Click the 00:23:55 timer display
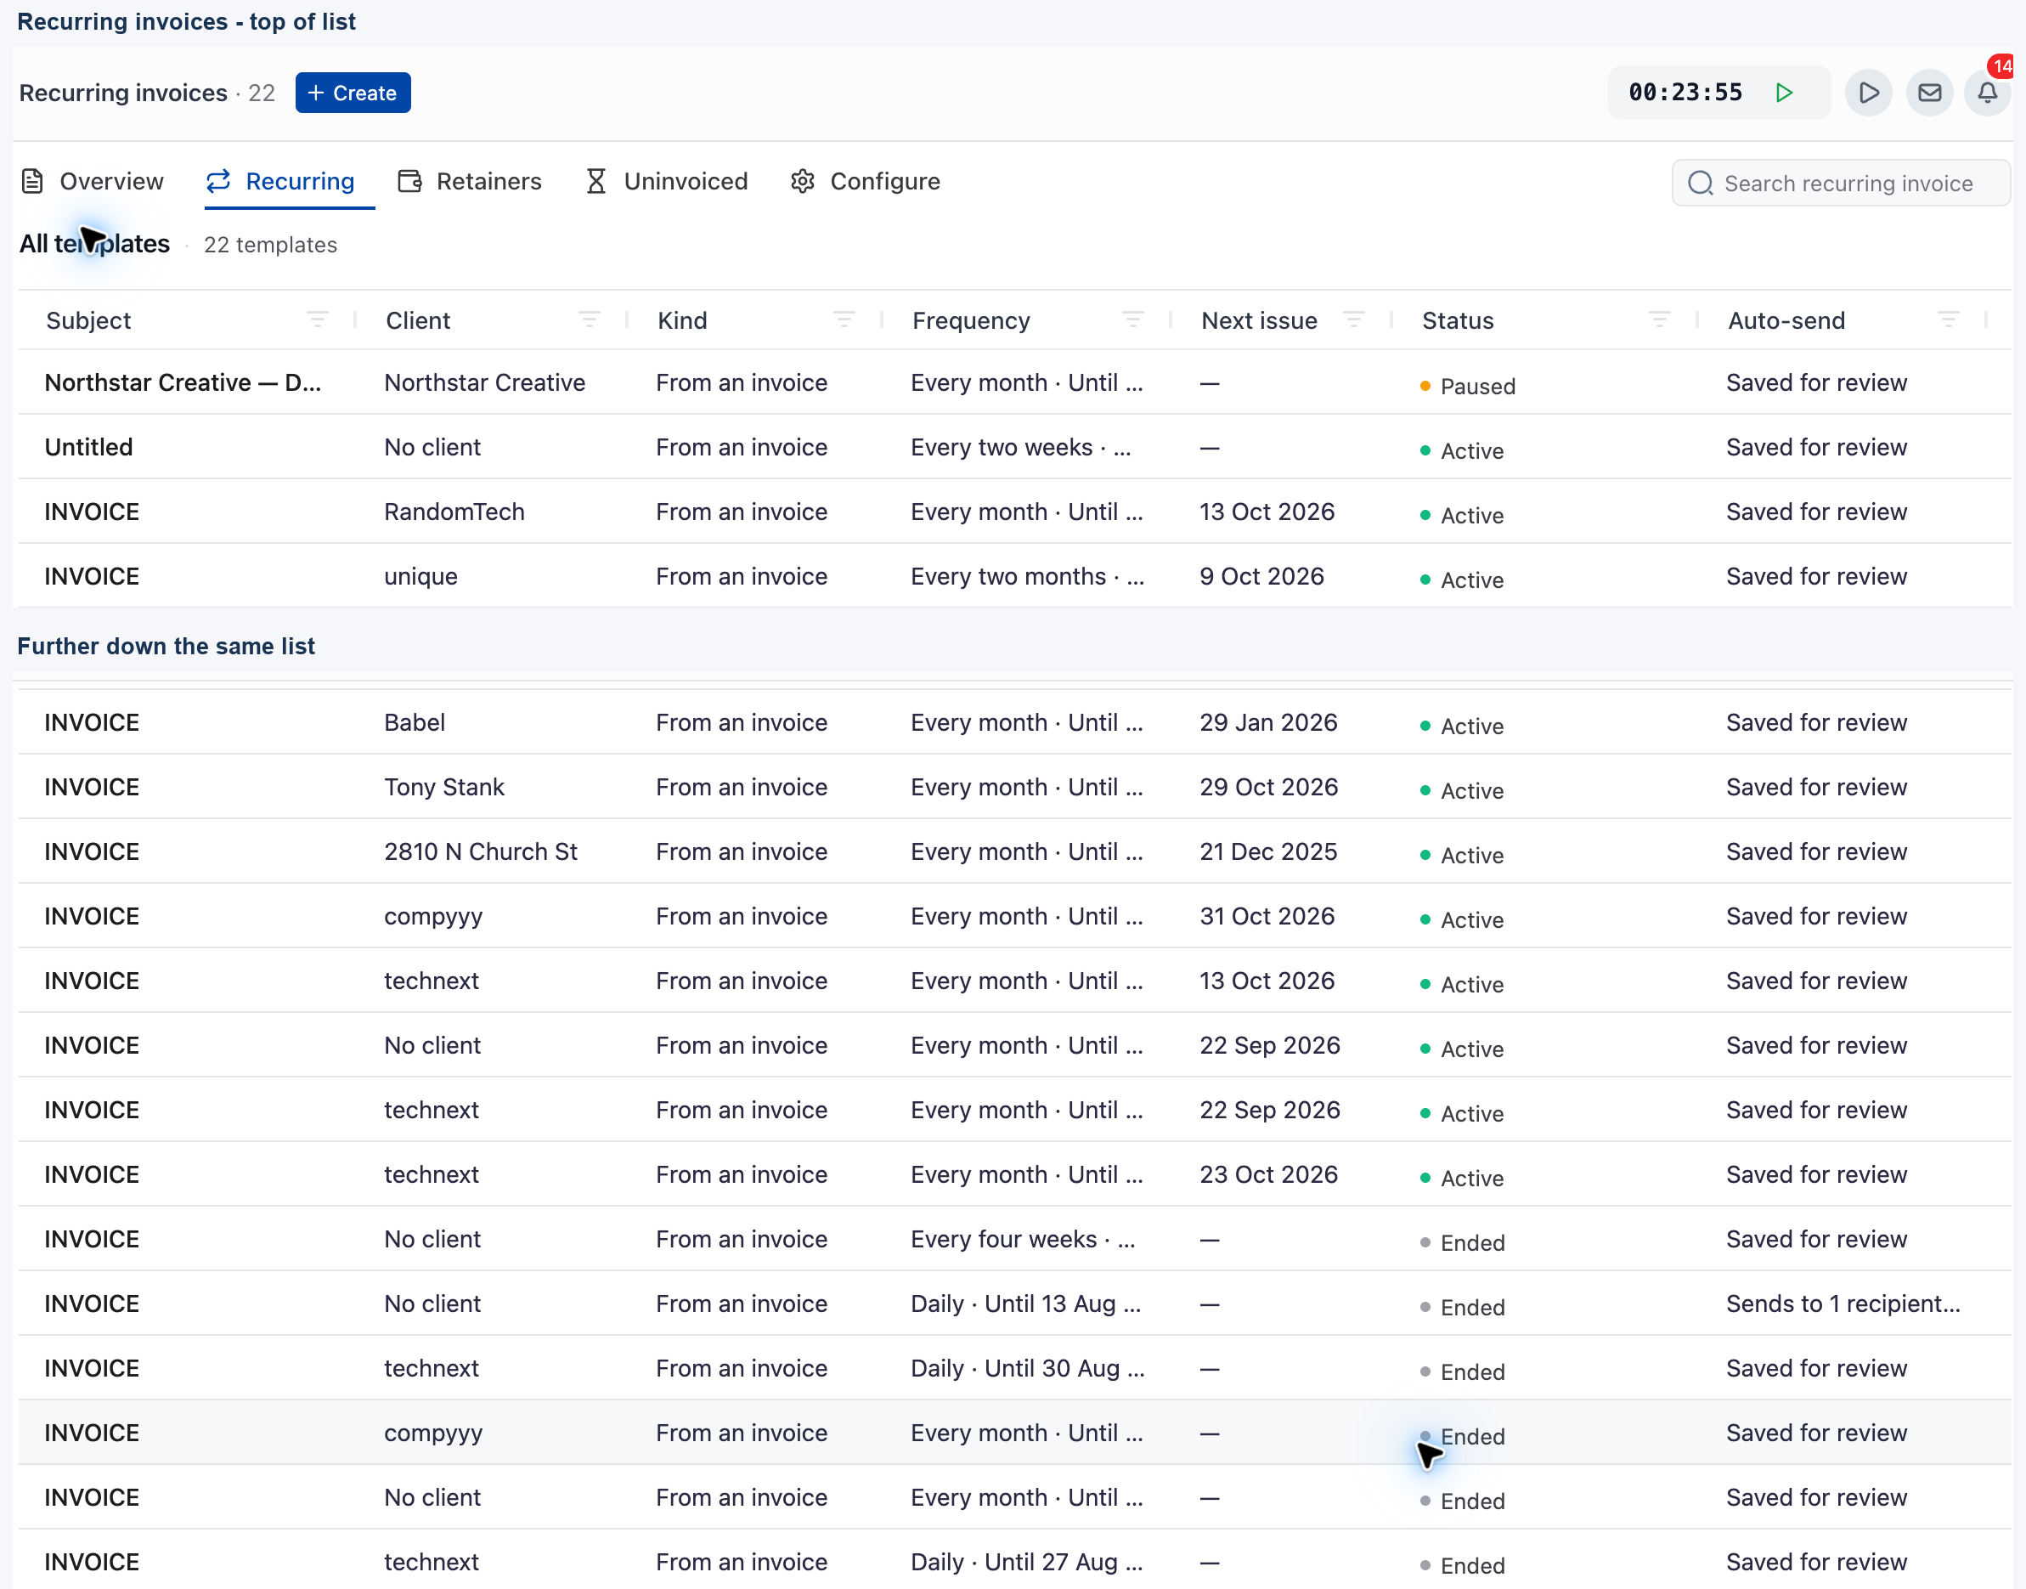The height and width of the screenshot is (1589, 2026). (1685, 93)
